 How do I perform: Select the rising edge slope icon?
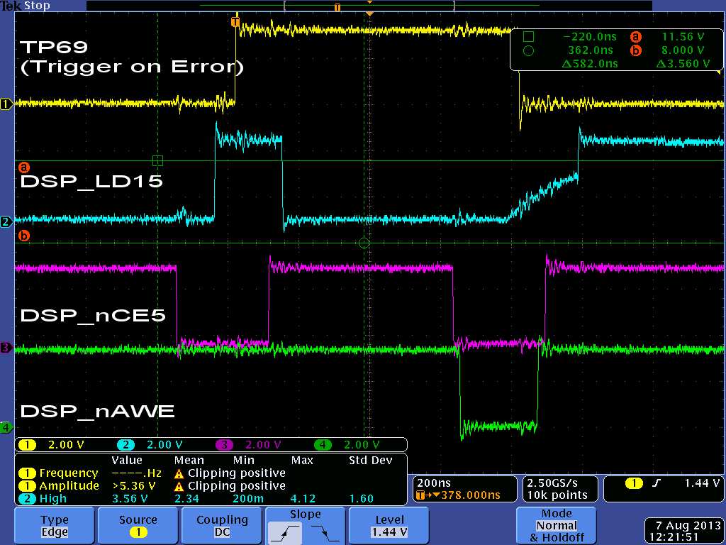[285, 533]
